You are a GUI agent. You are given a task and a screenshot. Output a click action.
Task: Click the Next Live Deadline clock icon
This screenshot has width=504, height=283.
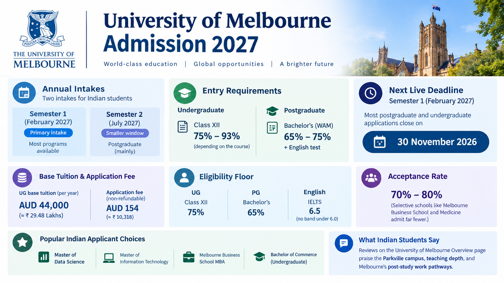point(370,93)
